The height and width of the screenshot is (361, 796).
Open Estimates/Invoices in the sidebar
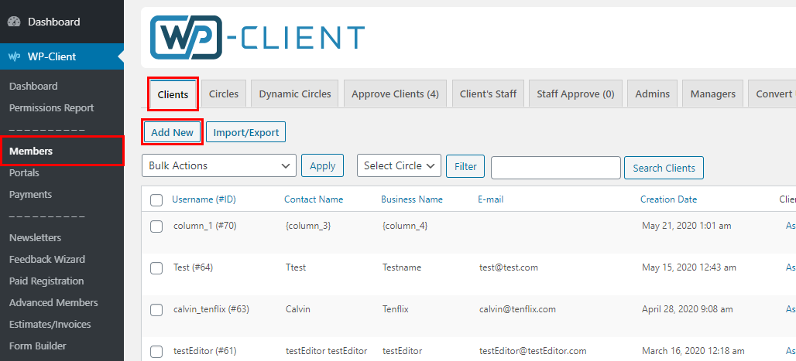pos(50,325)
